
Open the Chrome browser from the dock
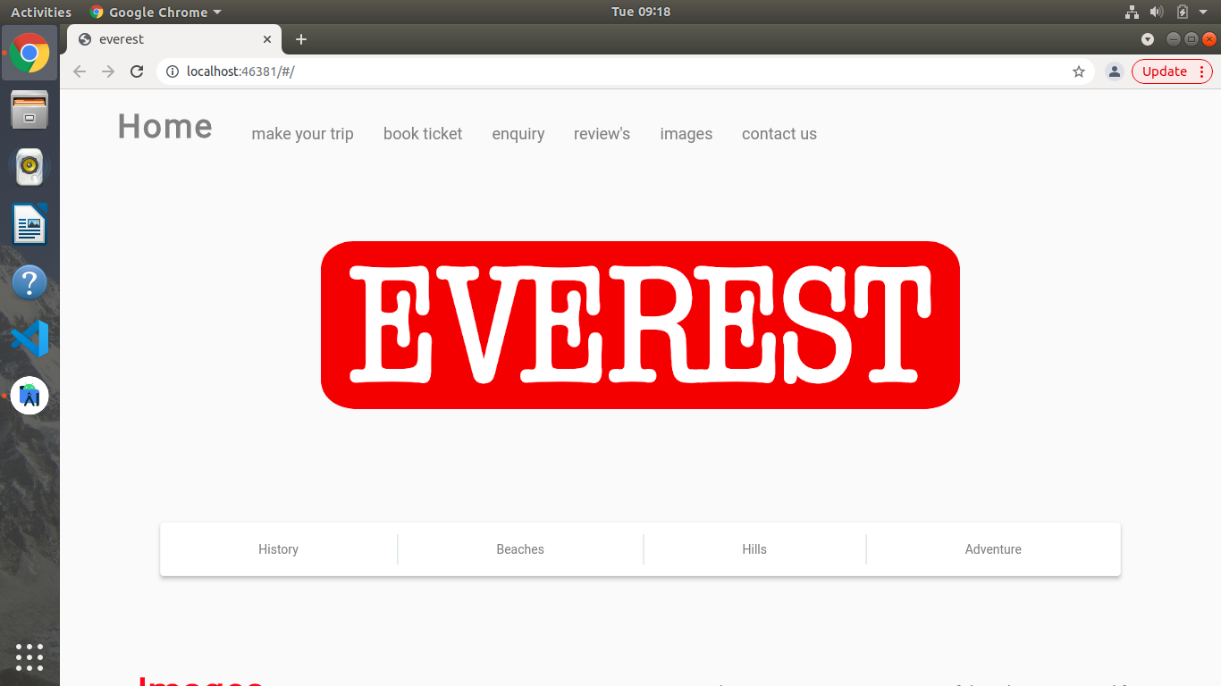click(x=29, y=53)
